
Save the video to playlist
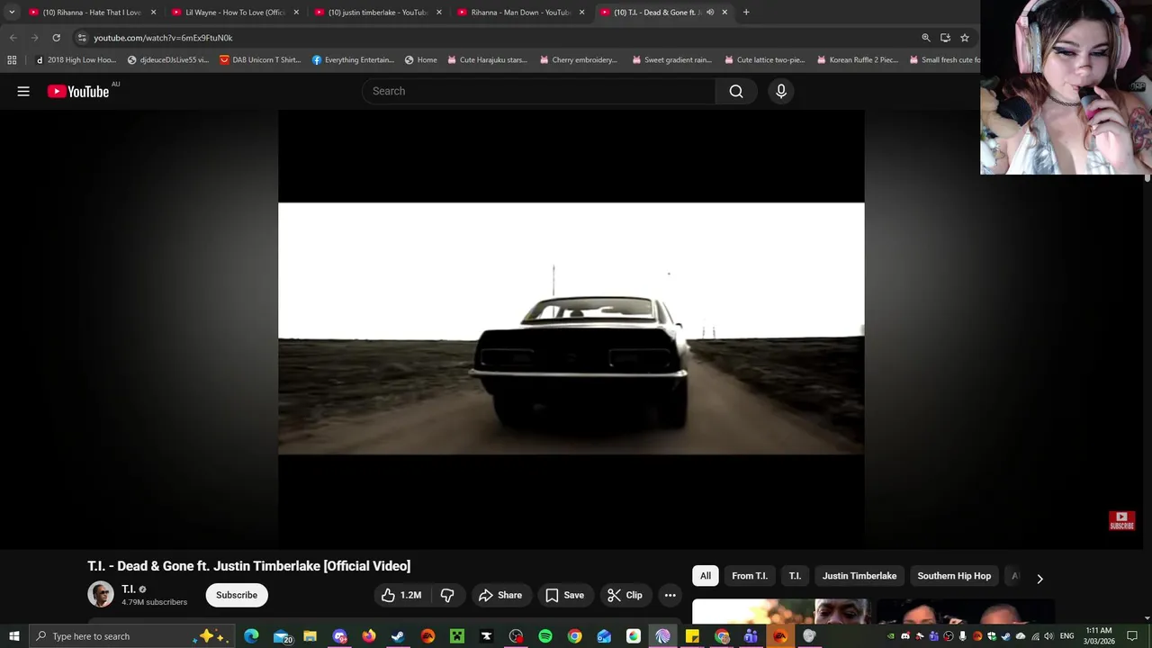pos(564,595)
